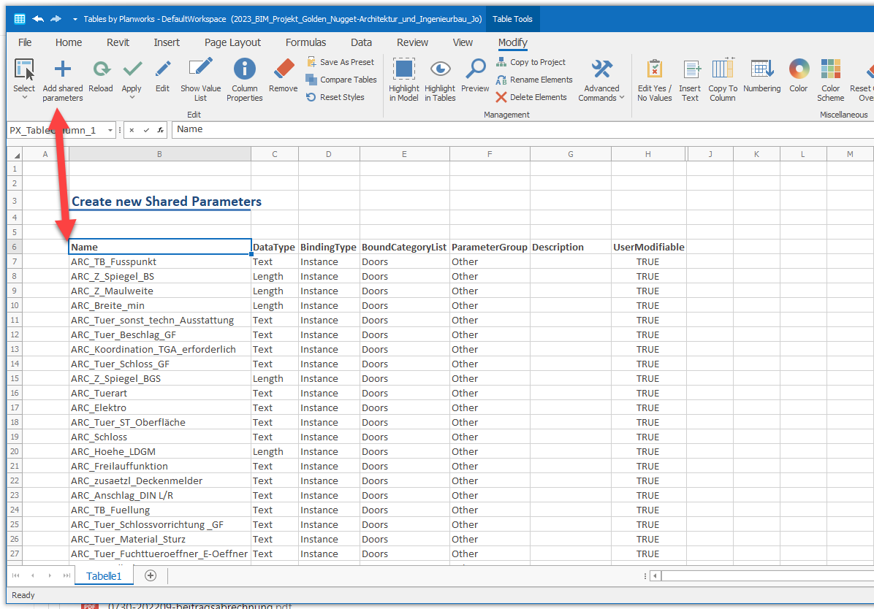Viewport: 874px width, 609px height.
Task: Open Column Properties info icon
Action: tap(244, 70)
